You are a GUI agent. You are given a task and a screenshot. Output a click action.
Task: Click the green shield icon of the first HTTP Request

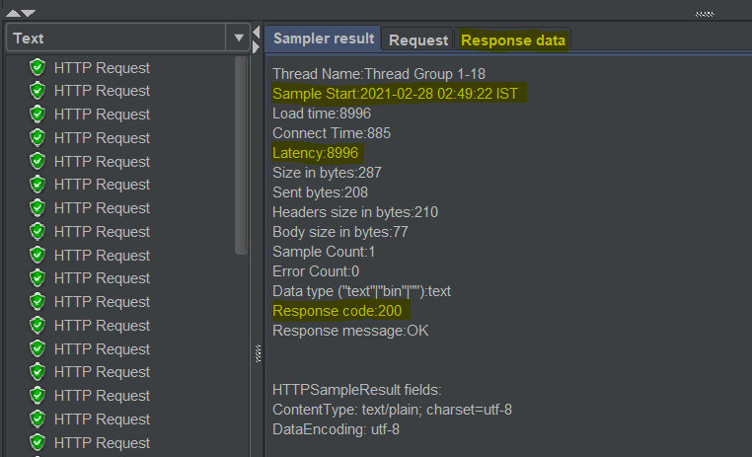click(38, 67)
